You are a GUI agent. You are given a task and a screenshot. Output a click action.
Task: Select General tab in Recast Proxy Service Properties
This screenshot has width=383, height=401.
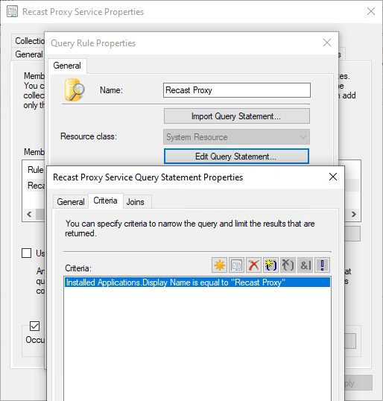pos(29,54)
